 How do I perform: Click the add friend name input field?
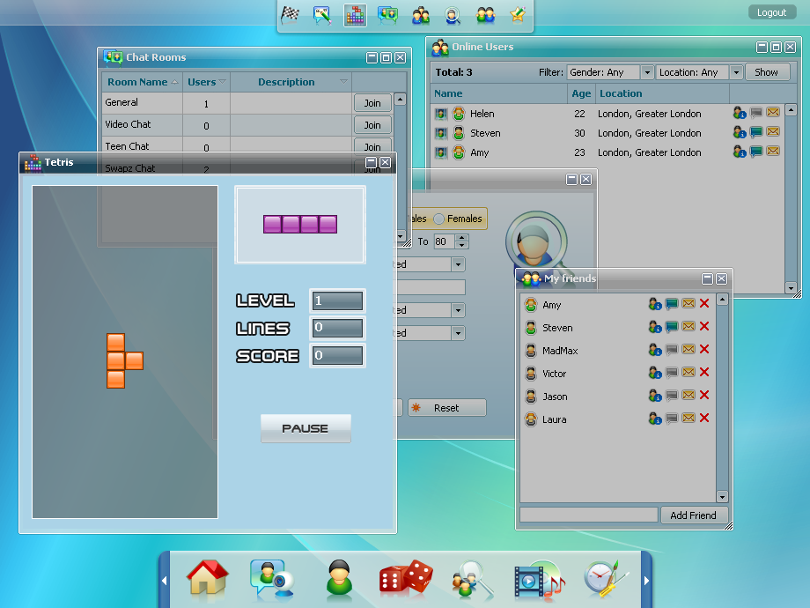pyautogui.click(x=589, y=515)
